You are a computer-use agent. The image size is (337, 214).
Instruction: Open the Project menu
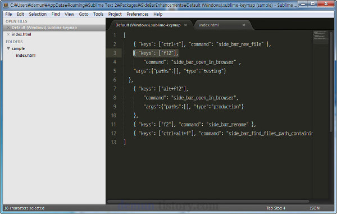click(x=115, y=14)
